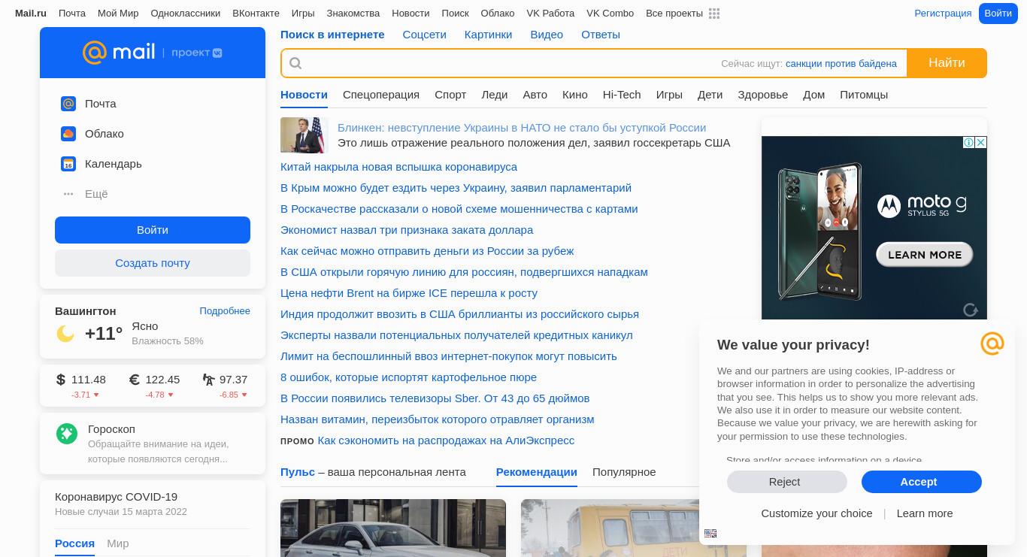
Task: Click Войти button in top right corner
Action: (x=998, y=14)
